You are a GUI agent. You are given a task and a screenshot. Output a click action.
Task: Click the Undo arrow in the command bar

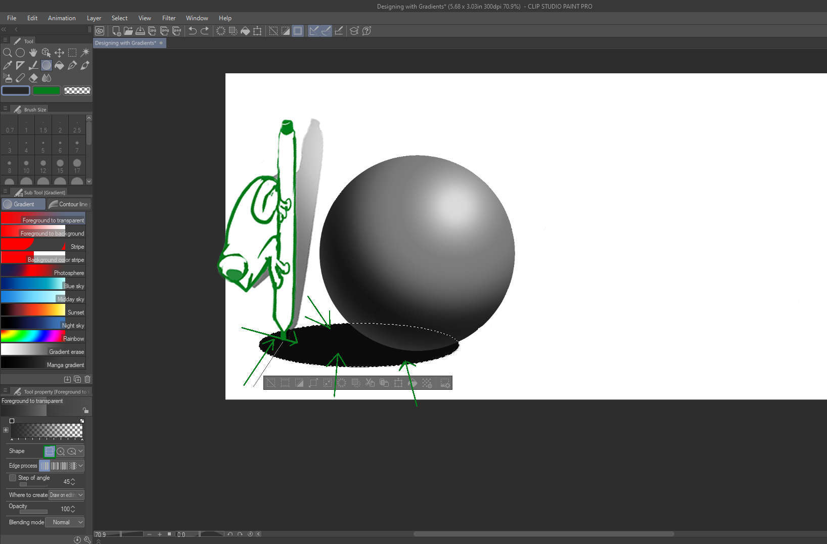coord(193,31)
